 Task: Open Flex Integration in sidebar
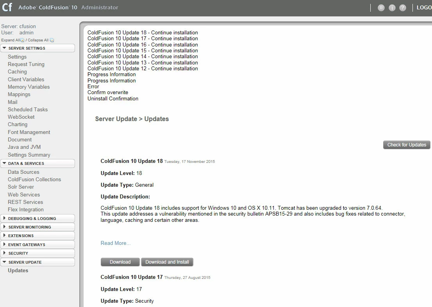[26, 209]
